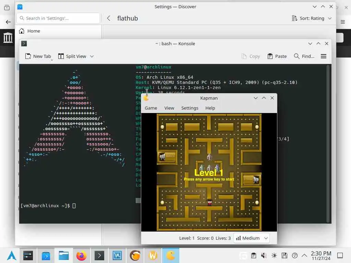This screenshot has width=351, height=263.
Task: Click the Kapman title bar icon
Action: click(146, 98)
